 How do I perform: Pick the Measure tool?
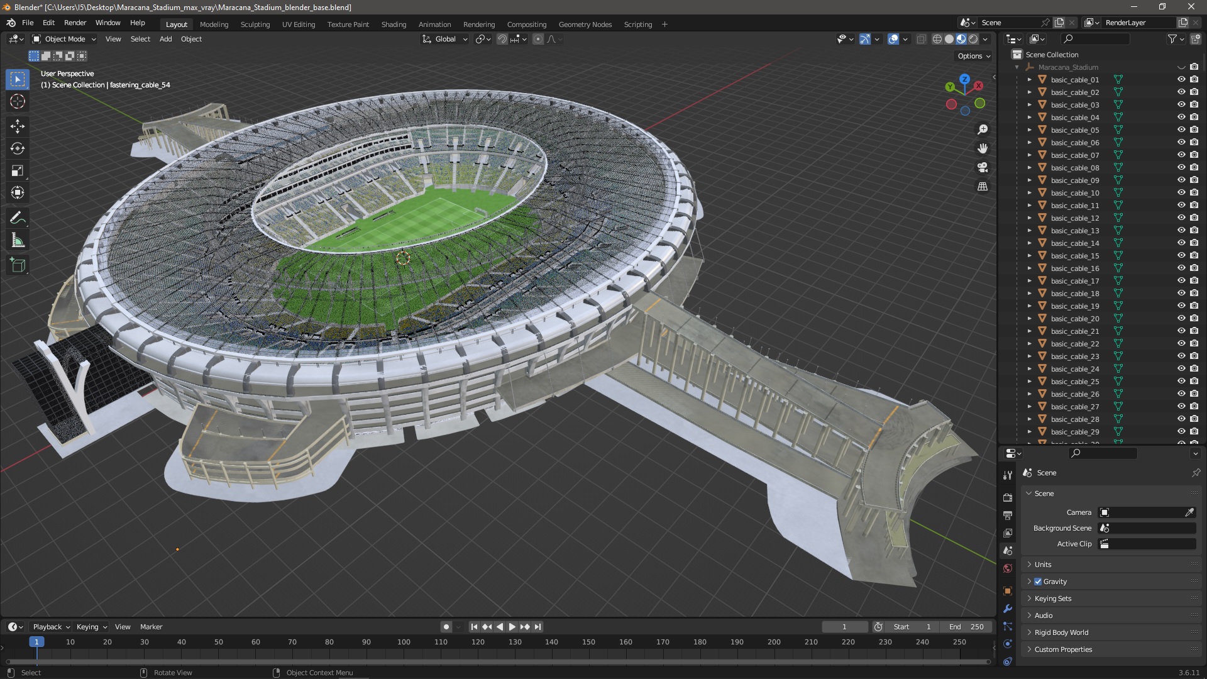pyautogui.click(x=18, y=240)
